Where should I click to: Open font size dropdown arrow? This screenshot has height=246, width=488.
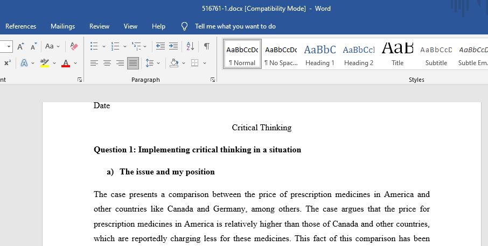coord(9,46)
